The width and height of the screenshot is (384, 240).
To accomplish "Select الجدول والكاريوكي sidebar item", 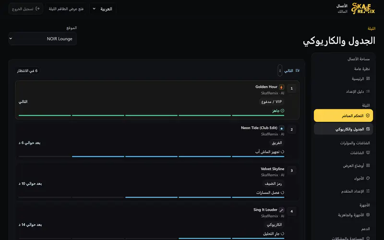I will pos(343,129).
